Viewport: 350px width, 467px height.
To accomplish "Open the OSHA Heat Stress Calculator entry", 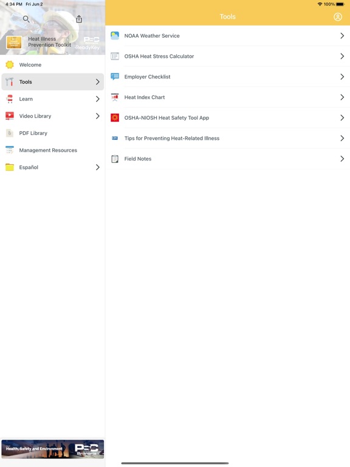I will [x=228, y=56].
